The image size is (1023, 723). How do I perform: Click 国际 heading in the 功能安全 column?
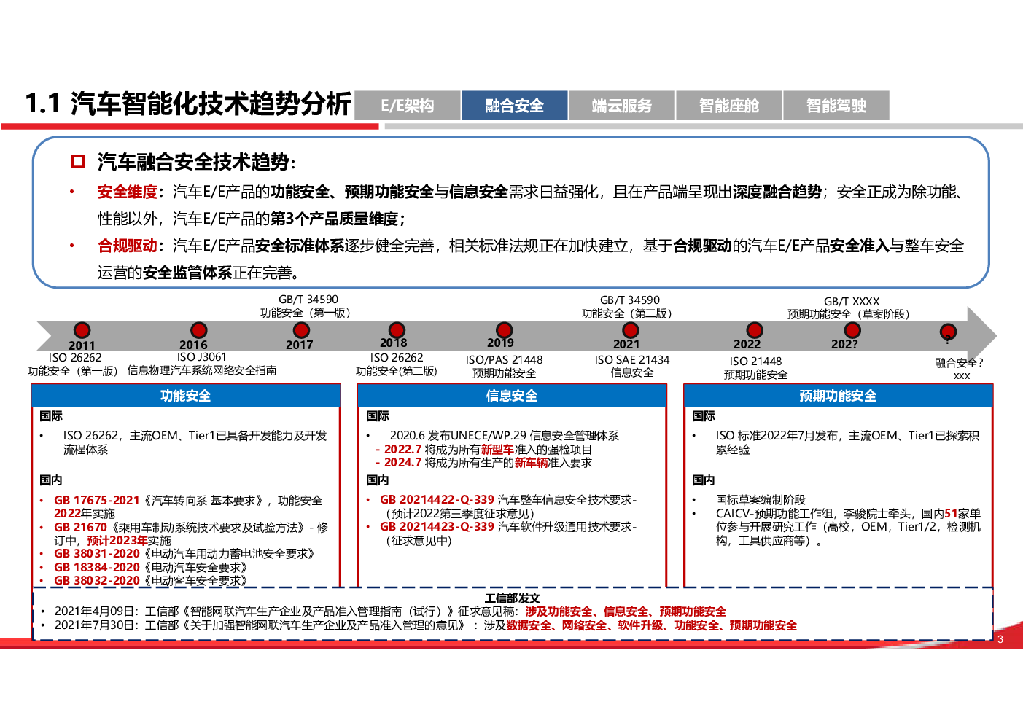click(x=51, y=415)
